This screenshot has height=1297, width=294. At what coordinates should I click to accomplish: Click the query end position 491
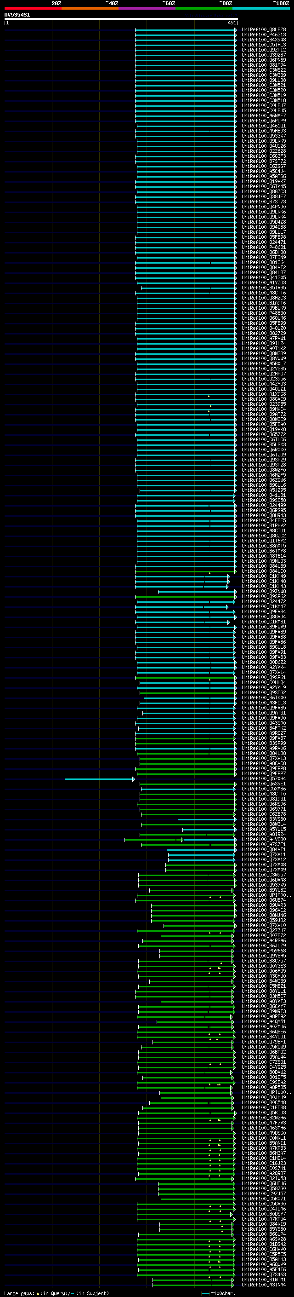pos(232,23)
